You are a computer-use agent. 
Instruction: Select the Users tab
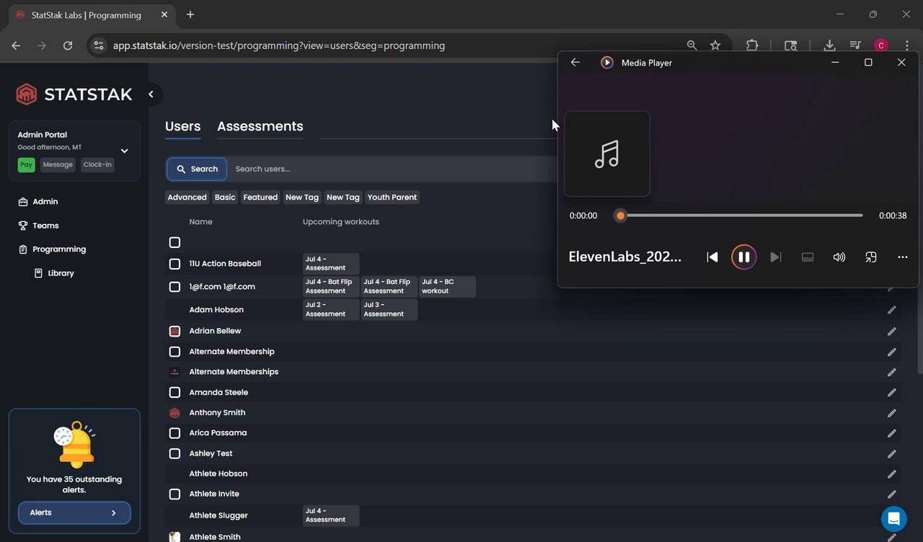click(182, 126)
